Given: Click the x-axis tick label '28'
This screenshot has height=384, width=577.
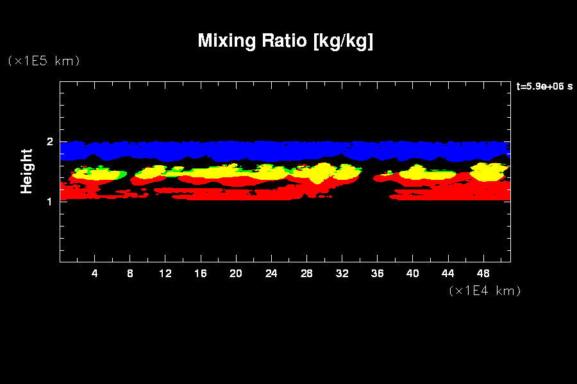Looking at the screenshot, I should point(306,273).
